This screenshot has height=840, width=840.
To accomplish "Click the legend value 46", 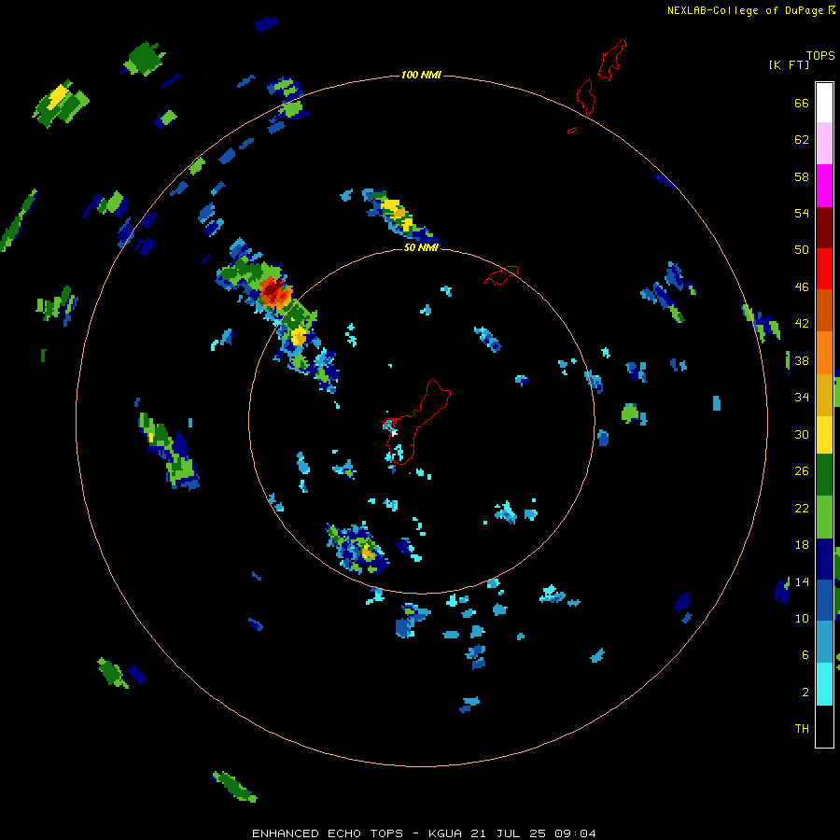I will (802, 287).
